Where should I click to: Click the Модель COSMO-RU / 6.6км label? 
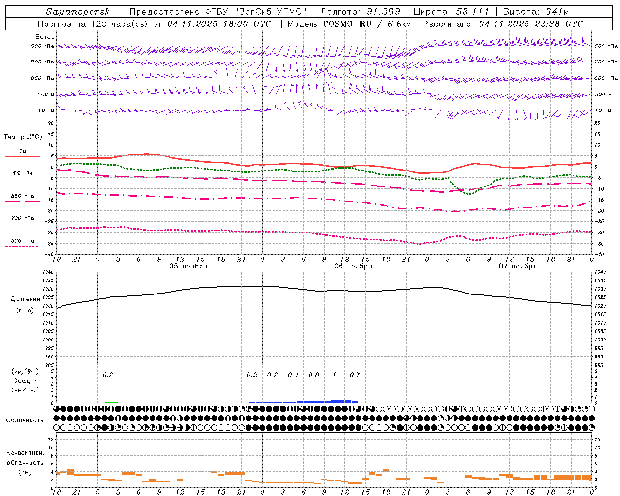349,24
